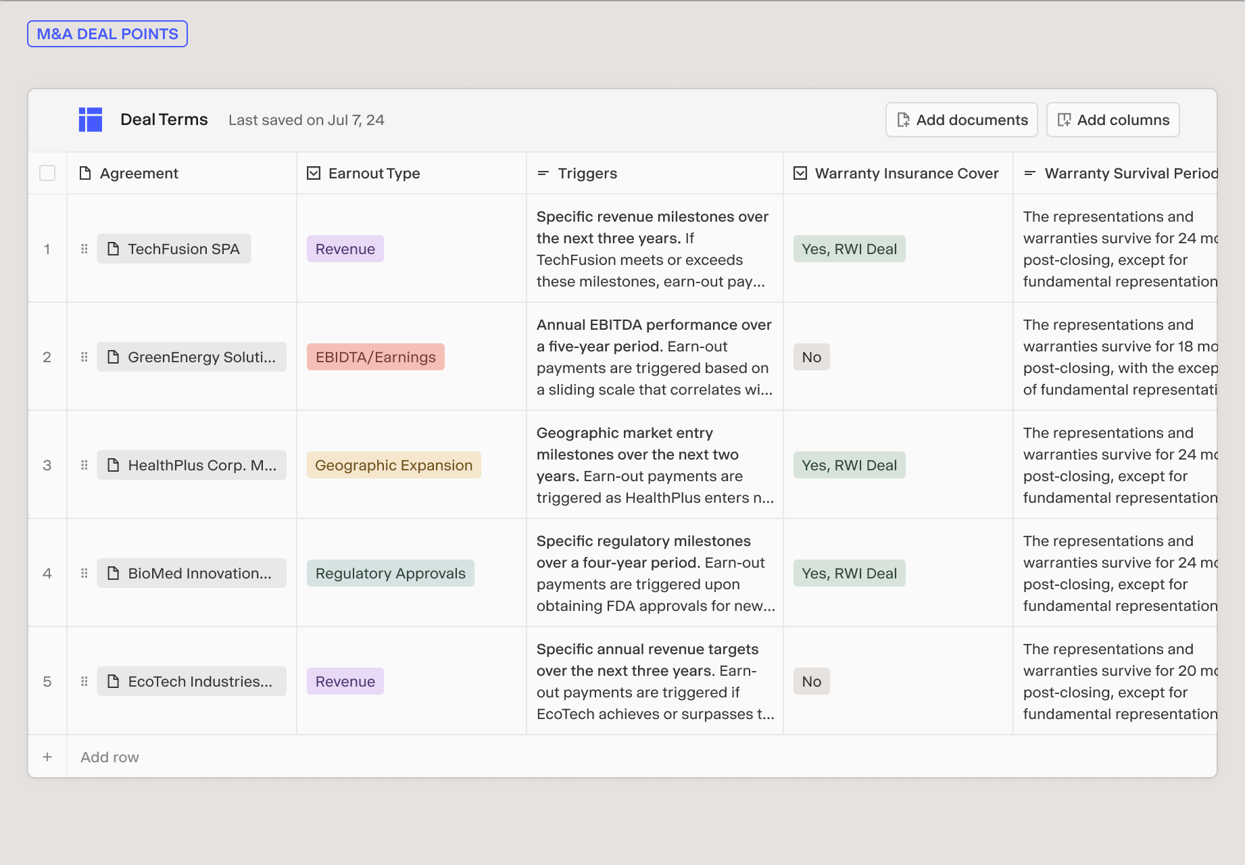Viewport: 1245px width, 865px height.
Task: Click the column icon inside Add columns button
Action: pyautogui.click(x=1064, y=120)
